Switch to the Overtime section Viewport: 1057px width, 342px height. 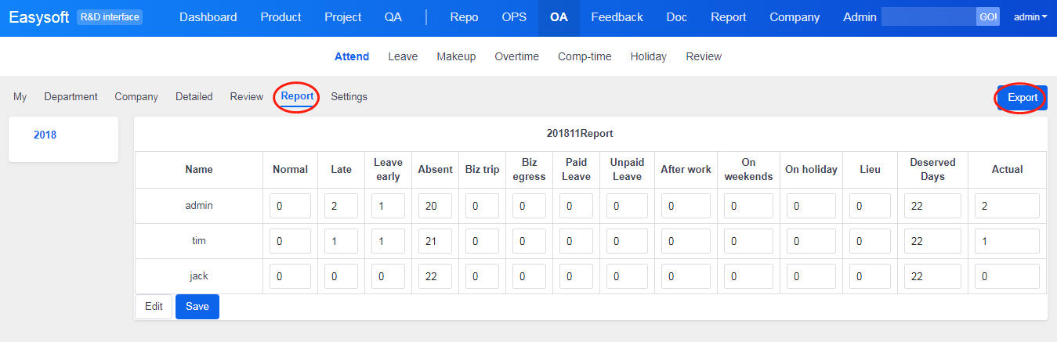pos(516,56)
